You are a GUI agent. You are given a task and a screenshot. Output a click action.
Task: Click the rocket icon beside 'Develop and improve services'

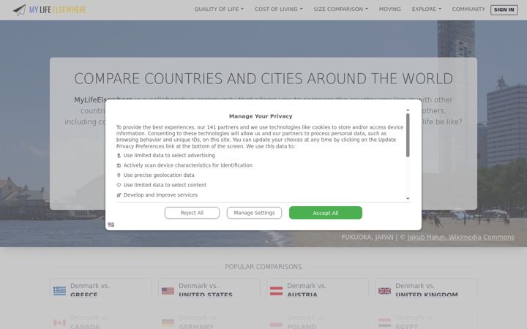119,195
